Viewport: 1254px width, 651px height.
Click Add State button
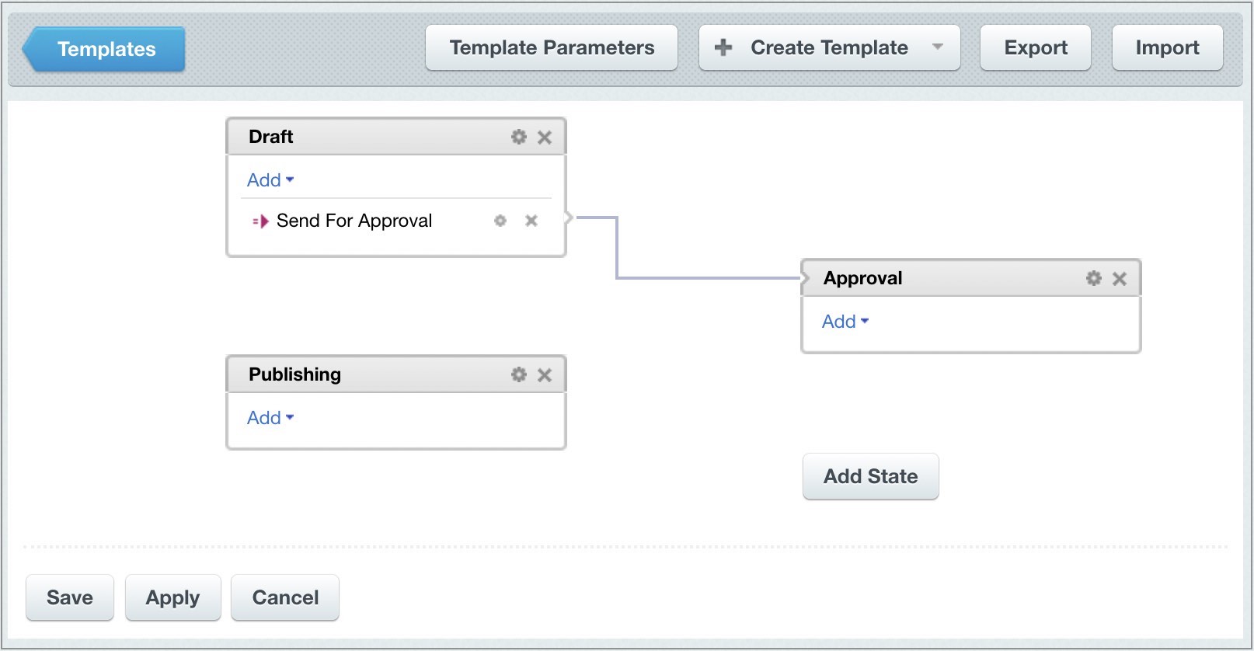[871, 476]
